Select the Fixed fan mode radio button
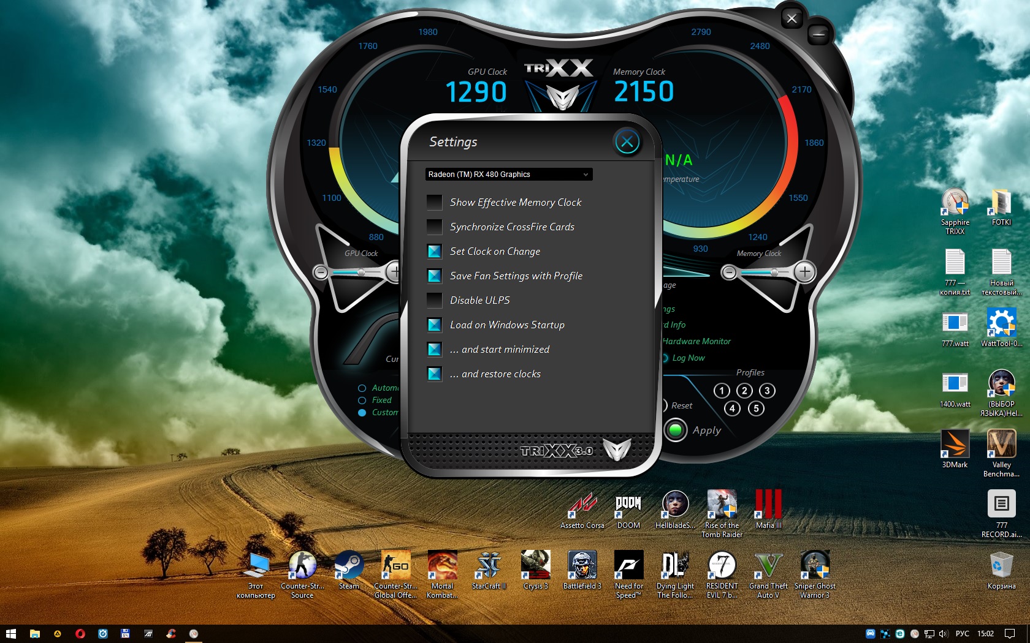Image resolution: width=1030 pixels, height=643 pixels. pyautogui.click(x=362, y=400)
